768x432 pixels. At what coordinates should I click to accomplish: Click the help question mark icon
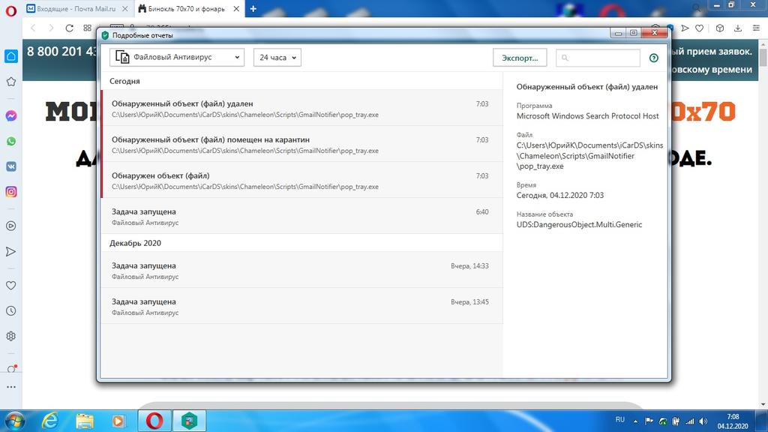pyautogui.click(x=653, y=58)
